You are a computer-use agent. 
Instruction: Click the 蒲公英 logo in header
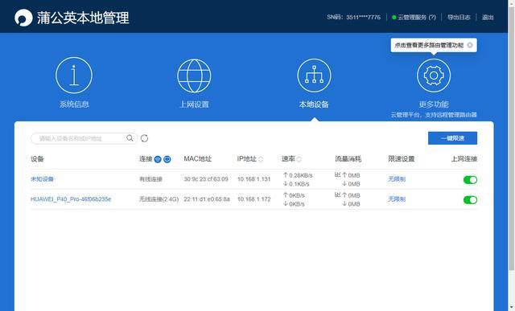tap(23, 18)
